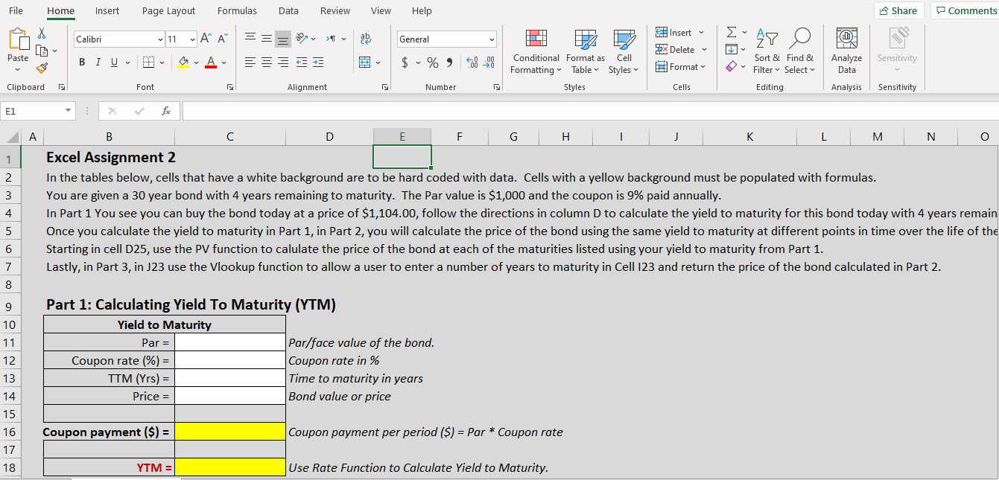
Task: Click the Format Painter brush icon
Action: click(42, 68)
